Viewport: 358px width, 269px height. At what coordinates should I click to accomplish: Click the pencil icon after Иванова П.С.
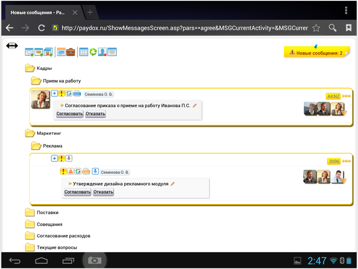tap(195, 106)
